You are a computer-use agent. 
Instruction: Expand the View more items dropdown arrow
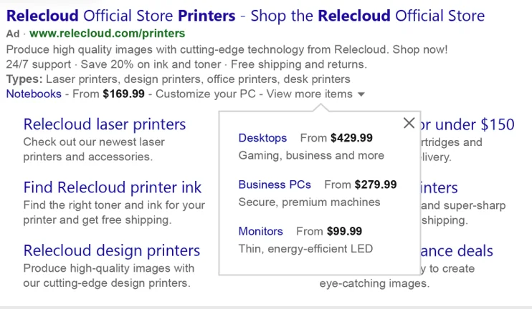point(361,94)
